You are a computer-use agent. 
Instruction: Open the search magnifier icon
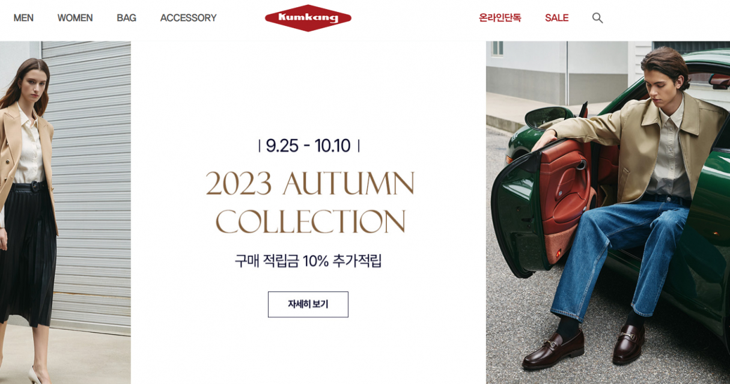[x=597, y=18]
